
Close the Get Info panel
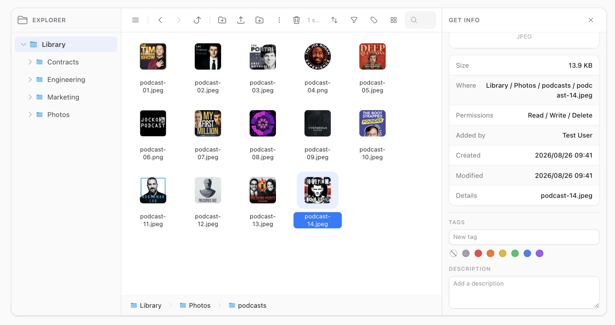591,20
